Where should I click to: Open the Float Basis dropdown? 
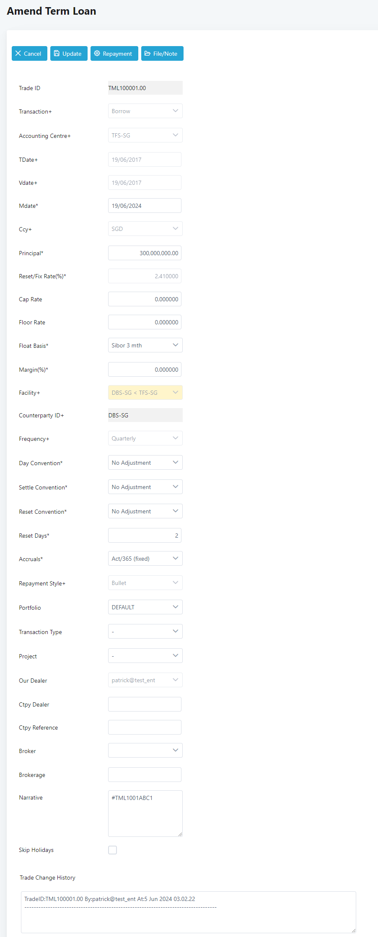tap(145, 345)
